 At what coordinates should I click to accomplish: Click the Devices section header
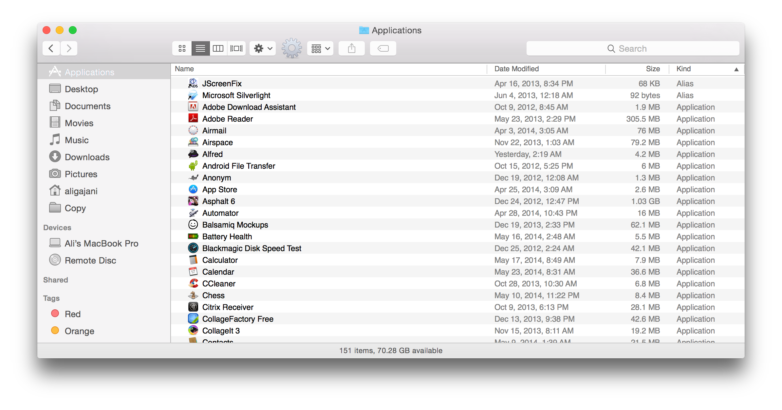57,228
